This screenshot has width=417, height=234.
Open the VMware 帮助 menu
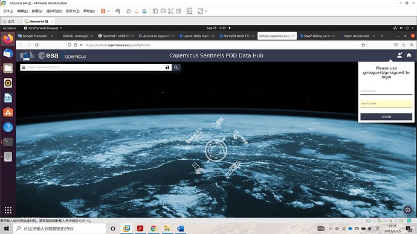(x=89, y=11)
